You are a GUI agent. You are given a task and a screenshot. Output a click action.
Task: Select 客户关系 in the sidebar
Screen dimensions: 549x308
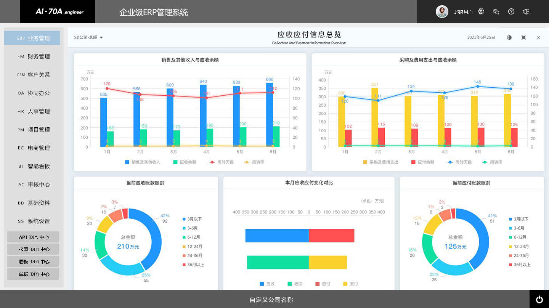[34, 75]
